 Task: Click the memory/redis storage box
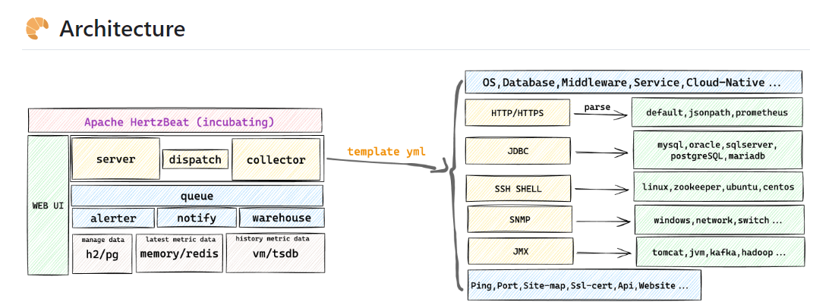point(179,253)
